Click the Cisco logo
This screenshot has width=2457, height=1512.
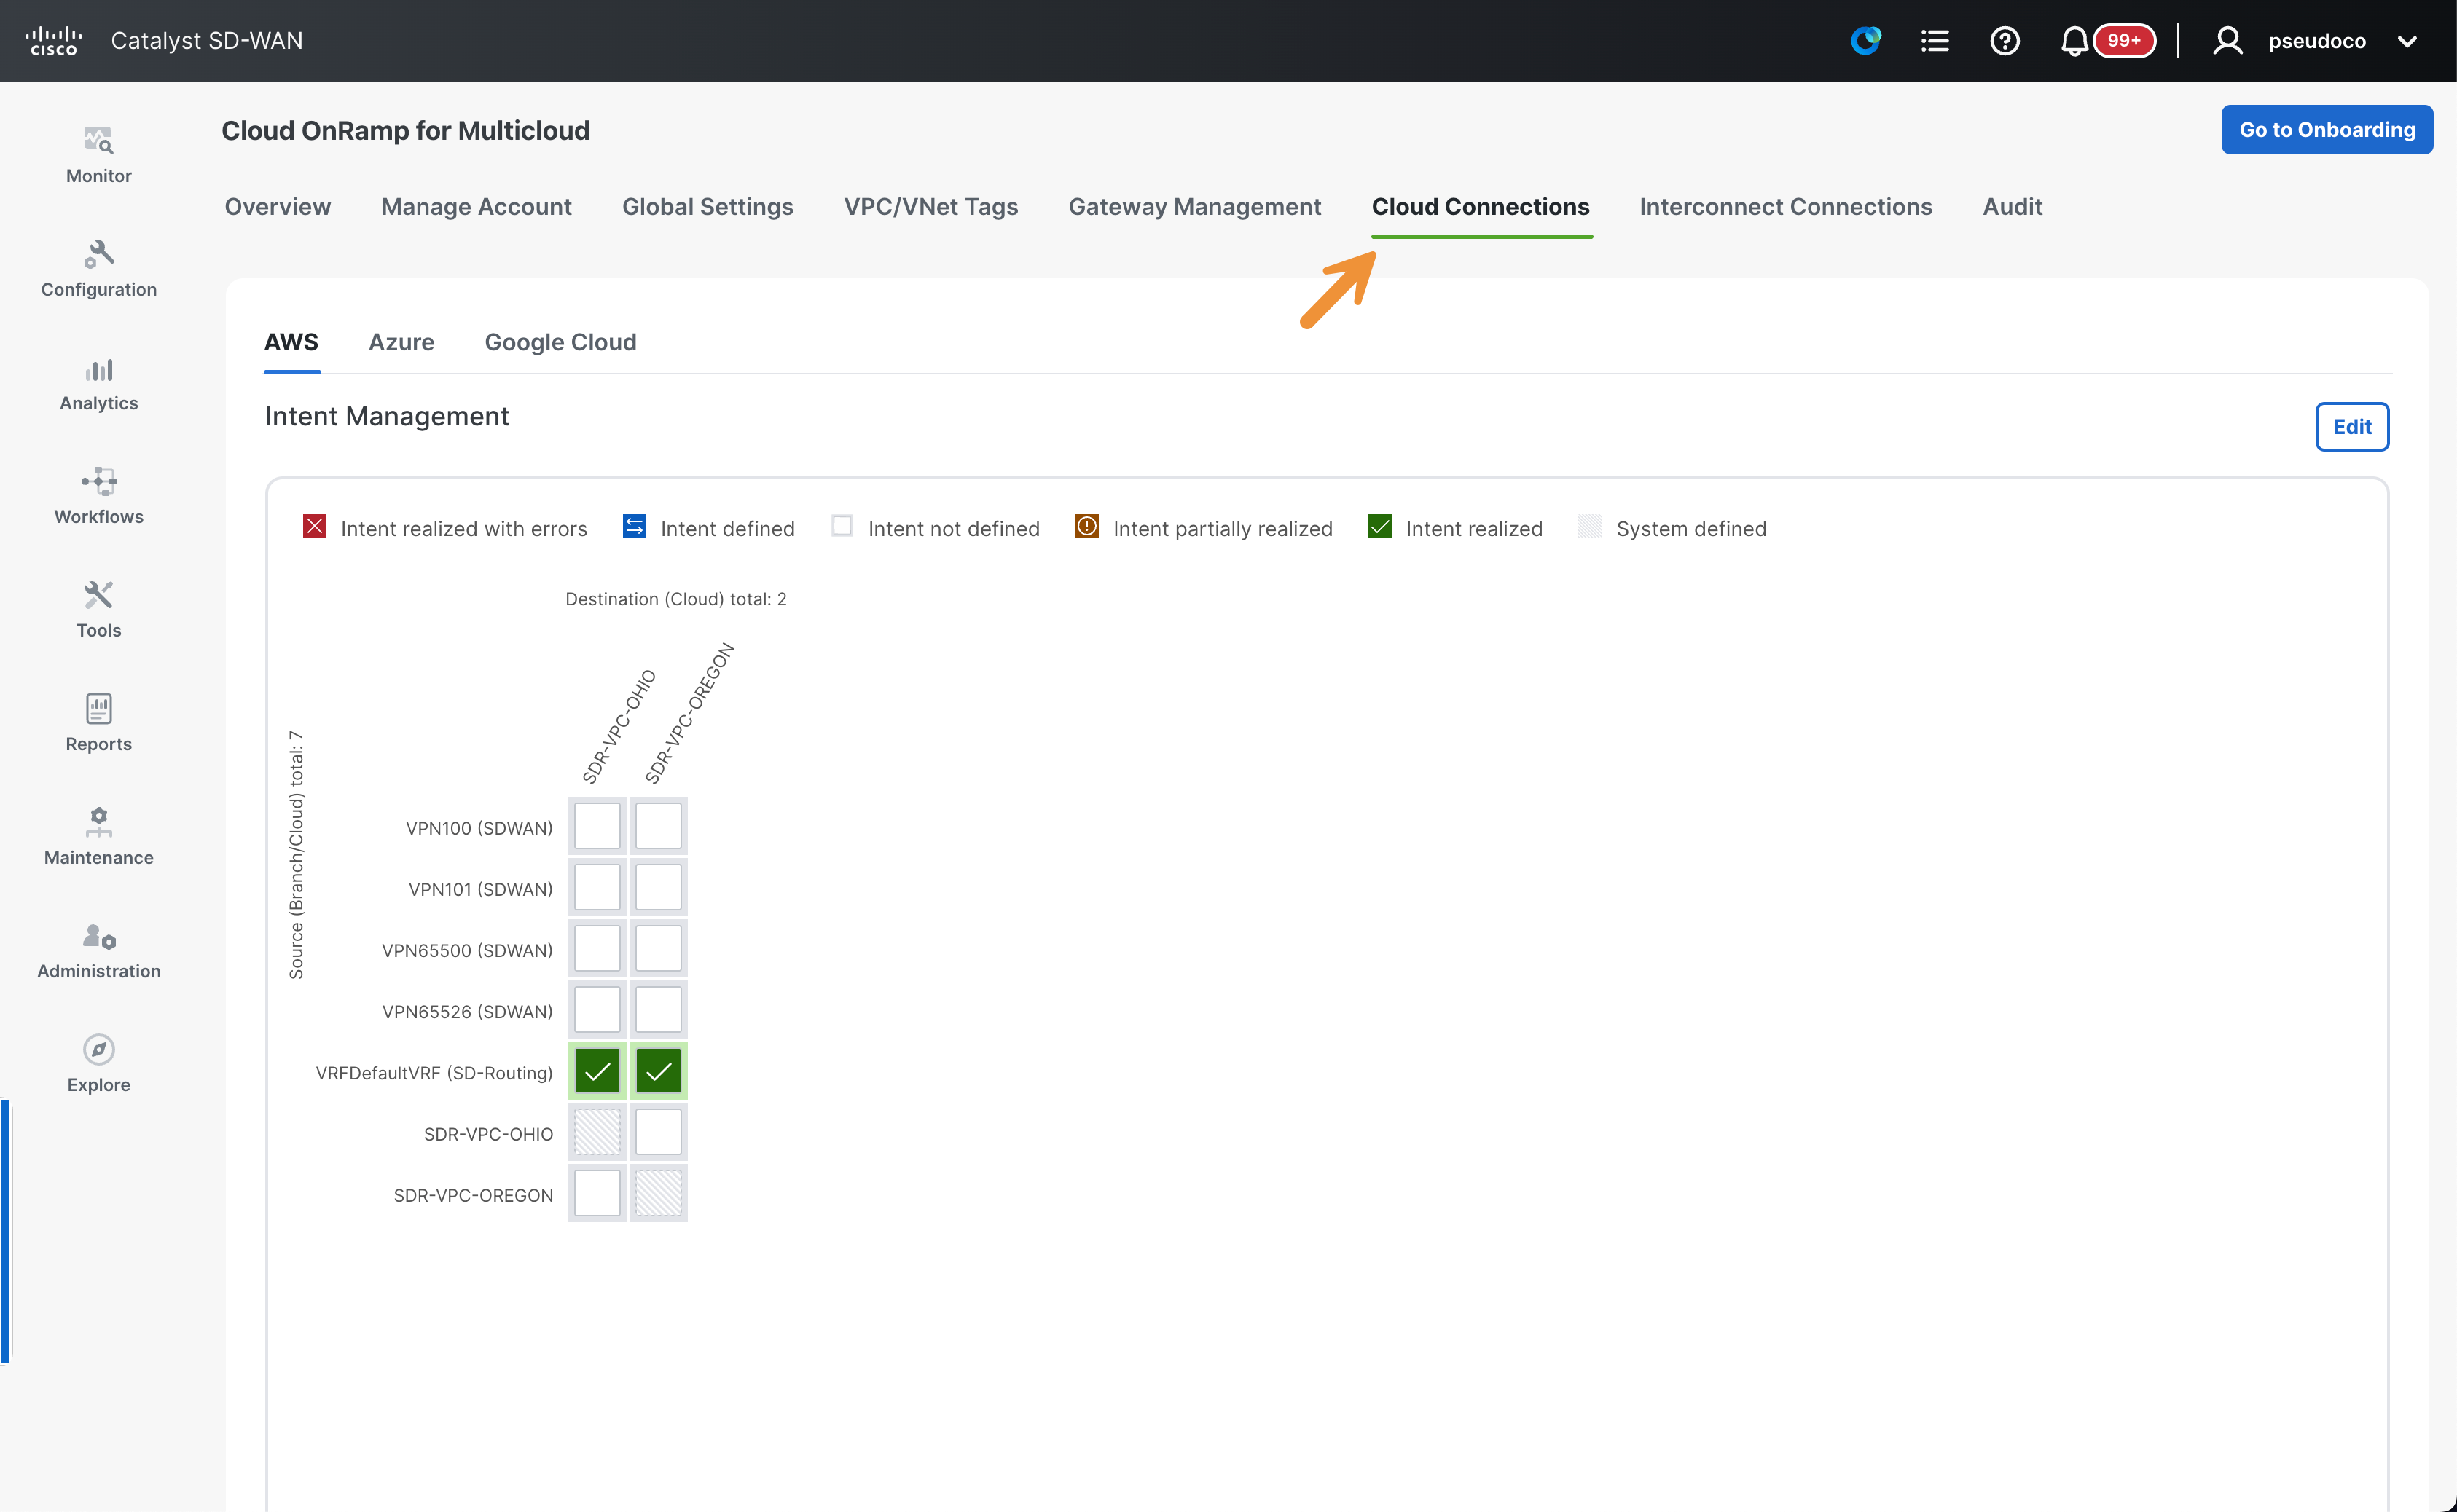pos(54,41)
